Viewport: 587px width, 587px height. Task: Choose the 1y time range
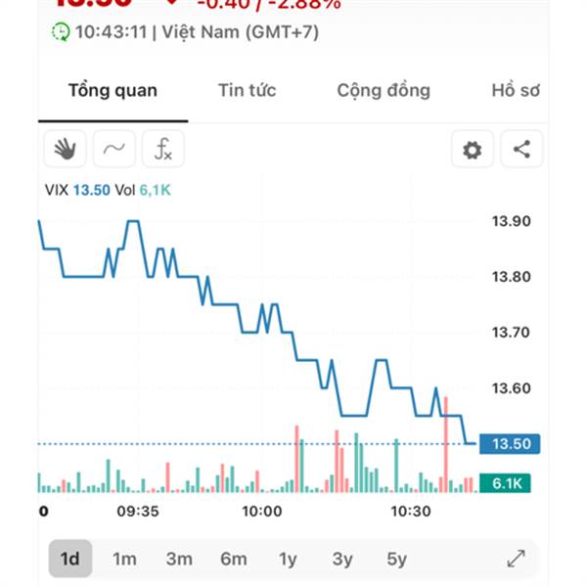point(288,559)
